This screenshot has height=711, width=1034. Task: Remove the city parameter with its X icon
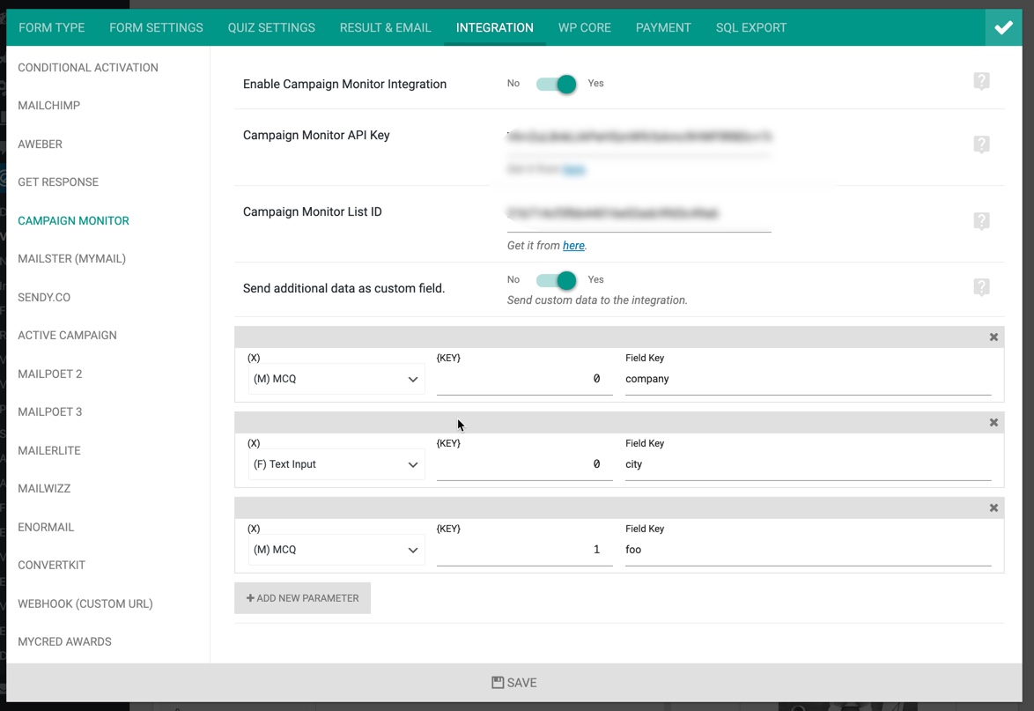tap(993, 423)
